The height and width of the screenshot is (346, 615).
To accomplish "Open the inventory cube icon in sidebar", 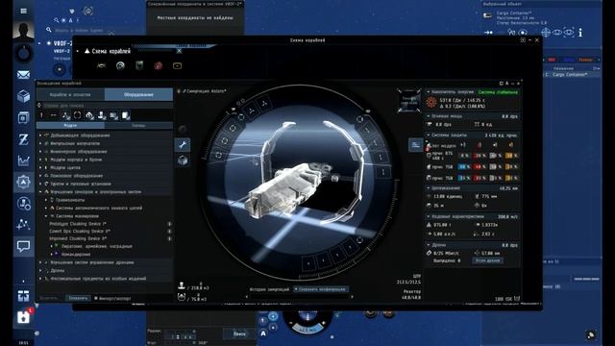I will pos(23,96).
